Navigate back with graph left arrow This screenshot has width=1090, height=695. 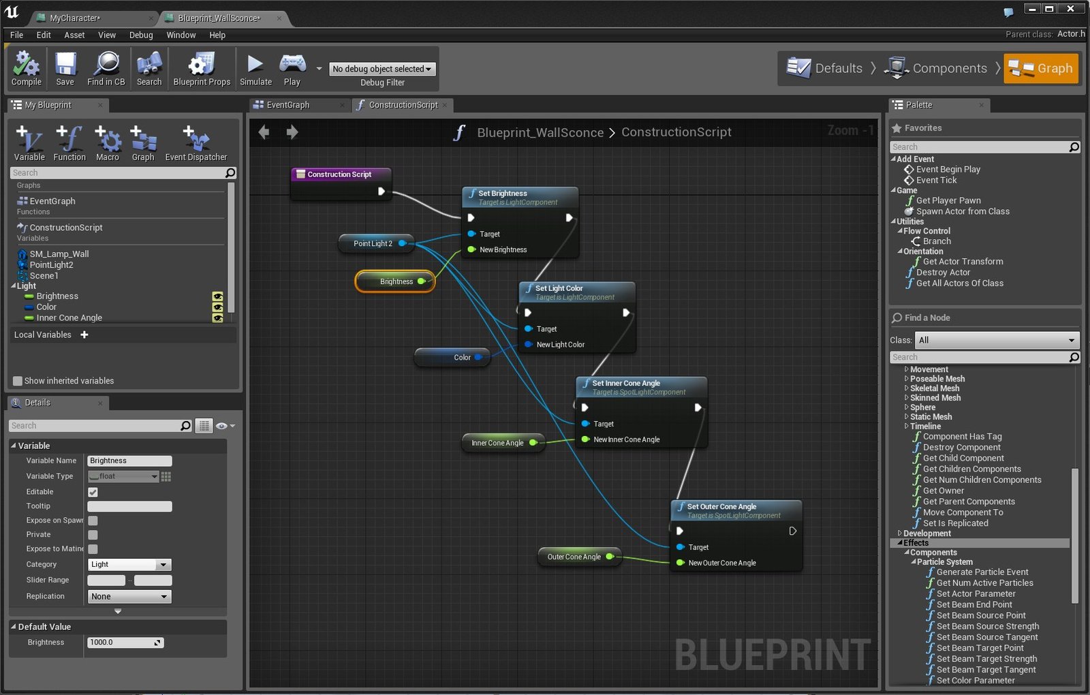[264, 132]
